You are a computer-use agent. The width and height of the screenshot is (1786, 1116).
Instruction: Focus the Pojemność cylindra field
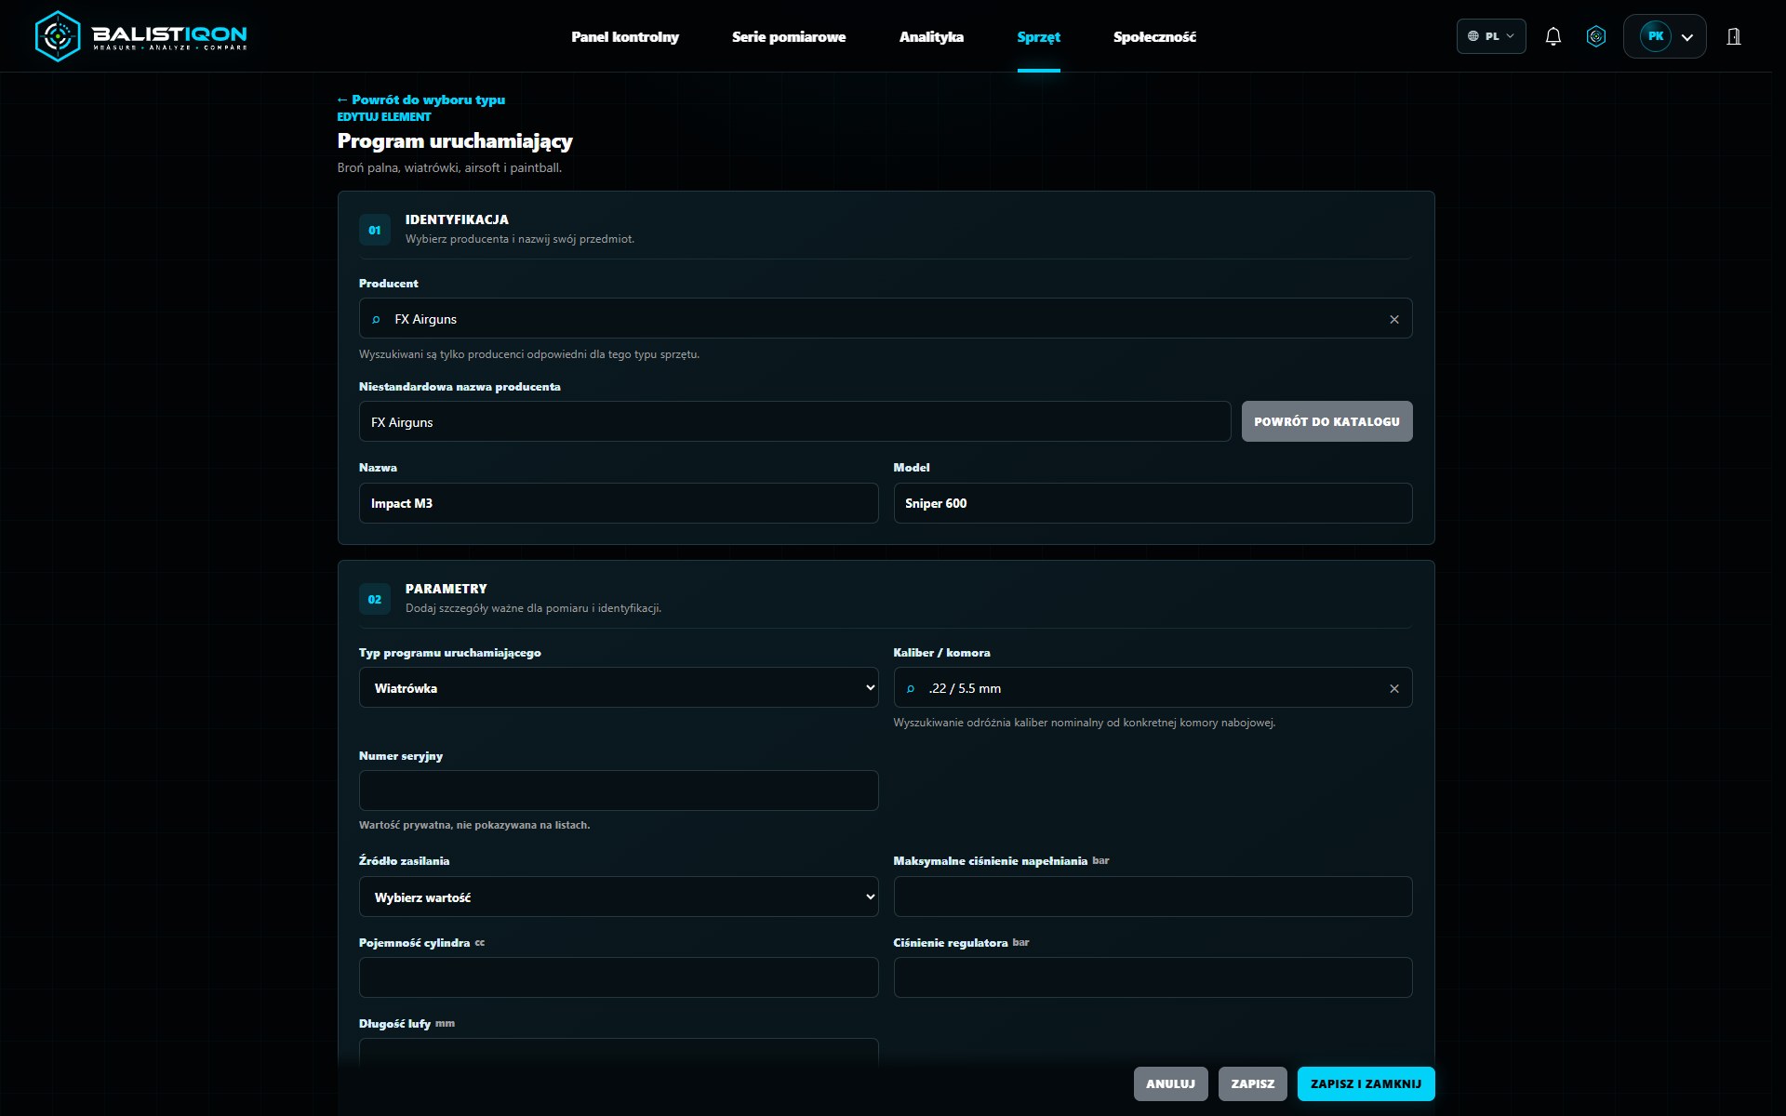point(619,977)
